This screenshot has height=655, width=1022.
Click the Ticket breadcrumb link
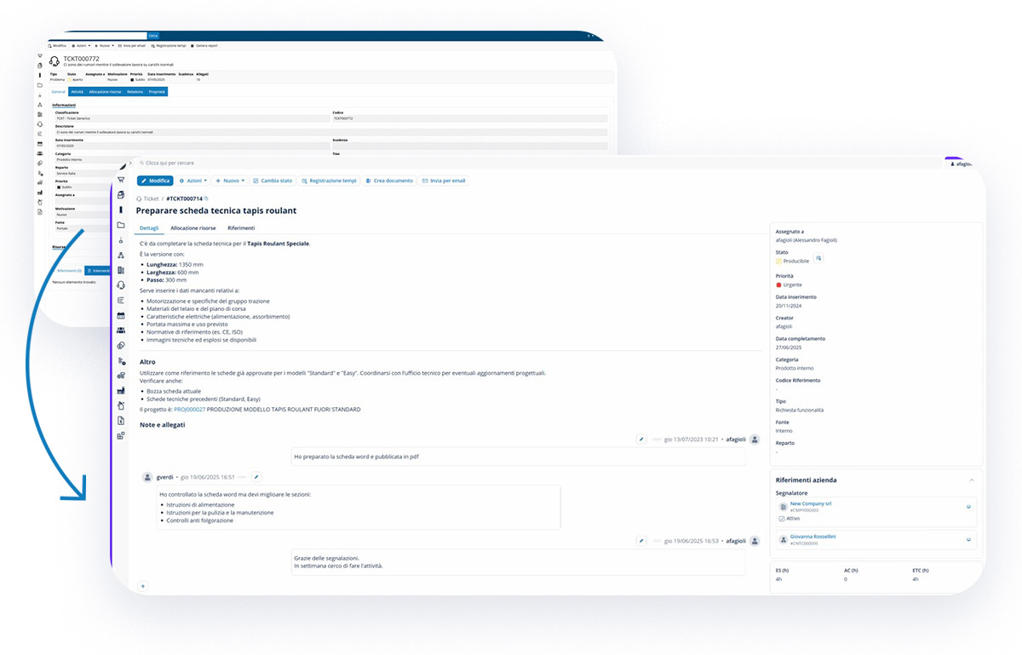click(x=151, y=198)
